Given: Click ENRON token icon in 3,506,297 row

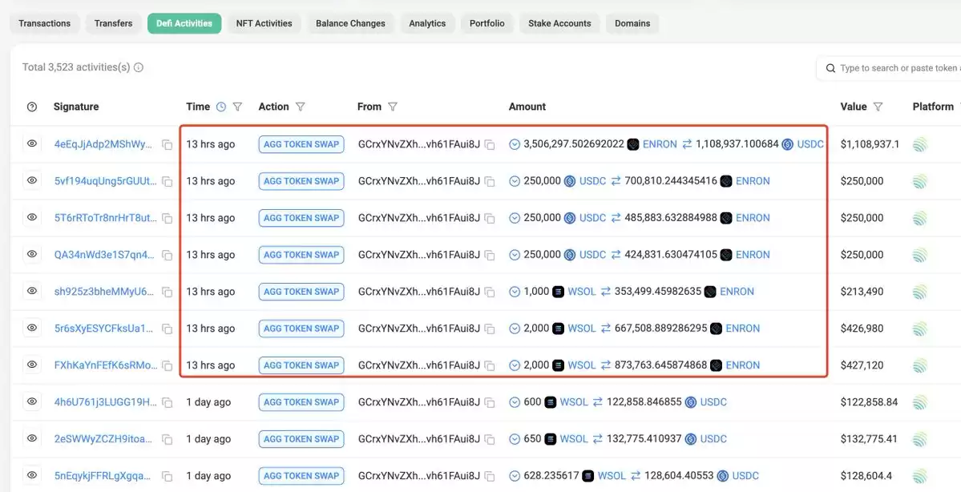Looking at the screenshot, I should pyautogui.click(x=633, y=144).
